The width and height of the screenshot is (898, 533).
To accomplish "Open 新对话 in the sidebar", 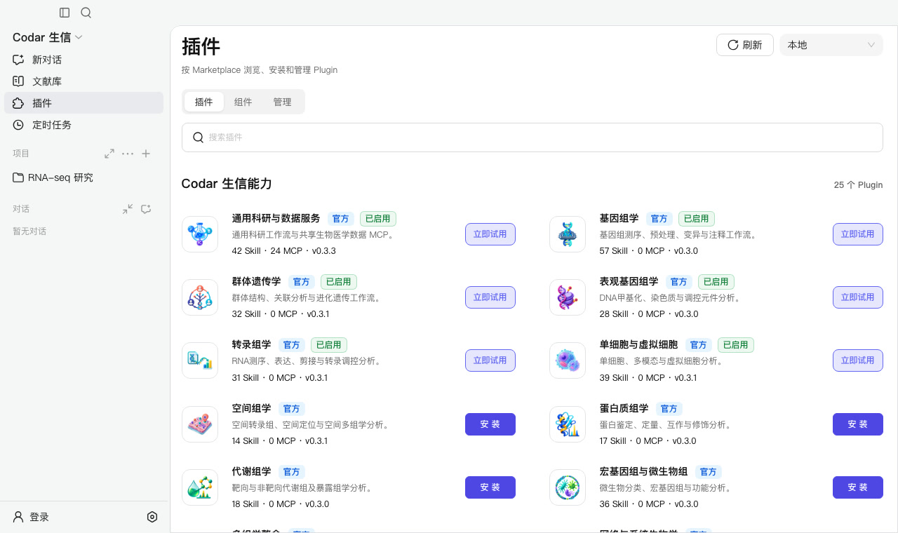I will coord(84,60).
